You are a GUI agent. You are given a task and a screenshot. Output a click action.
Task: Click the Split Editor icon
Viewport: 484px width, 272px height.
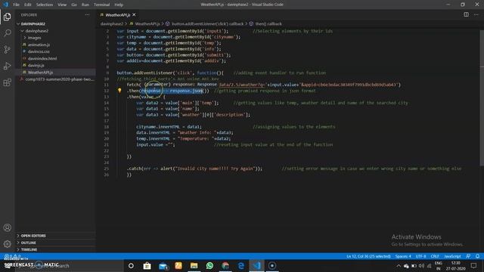pos(466,14)
